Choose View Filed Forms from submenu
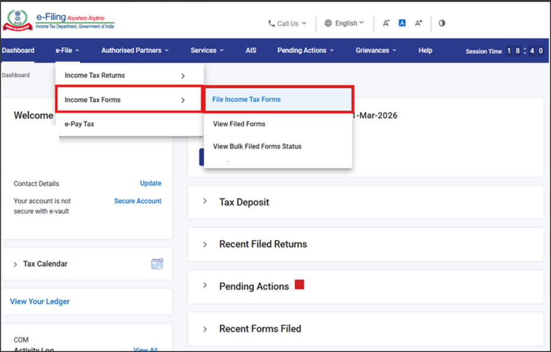Screen dimensions: 551x352 tap(239, 124)
